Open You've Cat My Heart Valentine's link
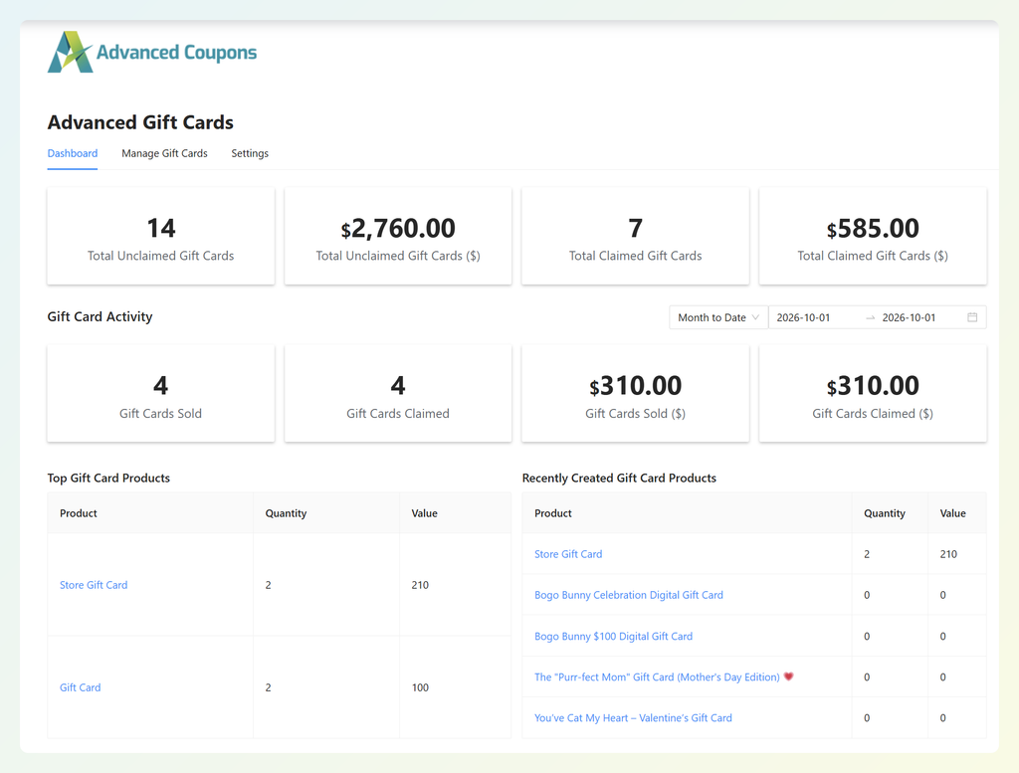This screenshot has width=1019, height=773. click(x=633, y=718)
